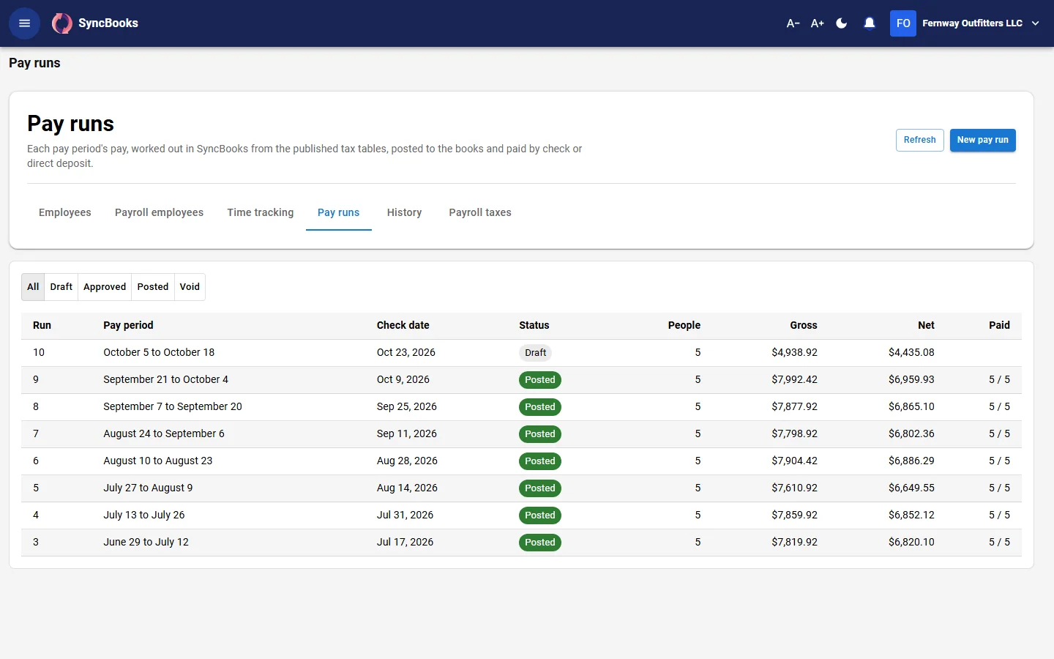Click check date Oct 9, 2026
This screenshot has height=659, width=1054.
pyautogui.click(x=403, y=379)
